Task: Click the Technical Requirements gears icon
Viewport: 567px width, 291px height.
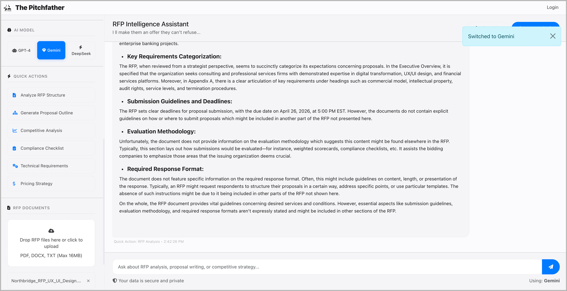Action: point(15,166)
